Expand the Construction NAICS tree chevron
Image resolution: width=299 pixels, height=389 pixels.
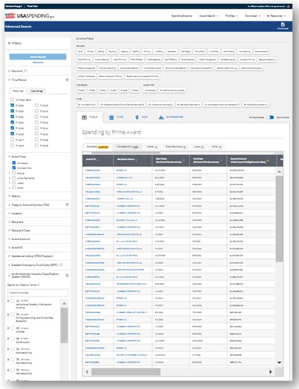8,338
